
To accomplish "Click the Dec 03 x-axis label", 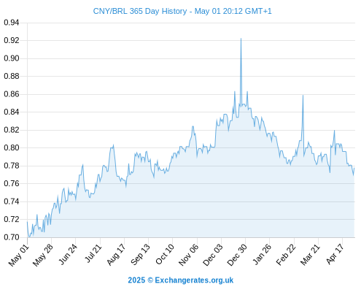I will point(213,255).
